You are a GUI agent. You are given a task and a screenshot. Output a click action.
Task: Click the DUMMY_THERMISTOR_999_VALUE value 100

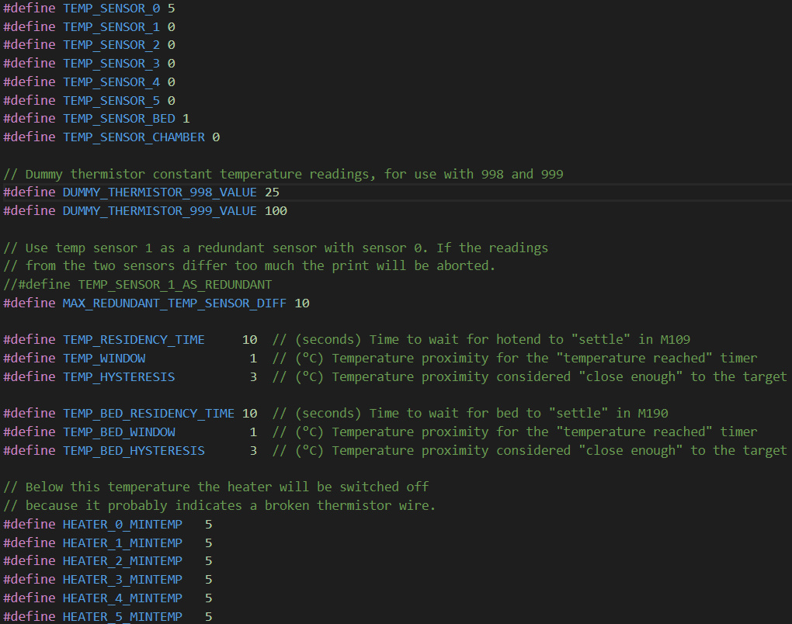276,211
